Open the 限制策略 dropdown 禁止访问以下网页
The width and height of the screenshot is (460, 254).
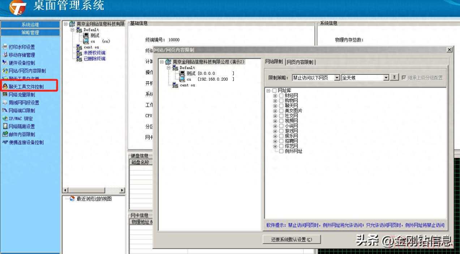(337, 78)
